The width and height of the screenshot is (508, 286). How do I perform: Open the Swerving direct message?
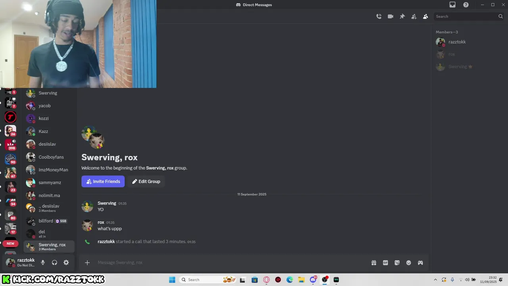(49, 93)
